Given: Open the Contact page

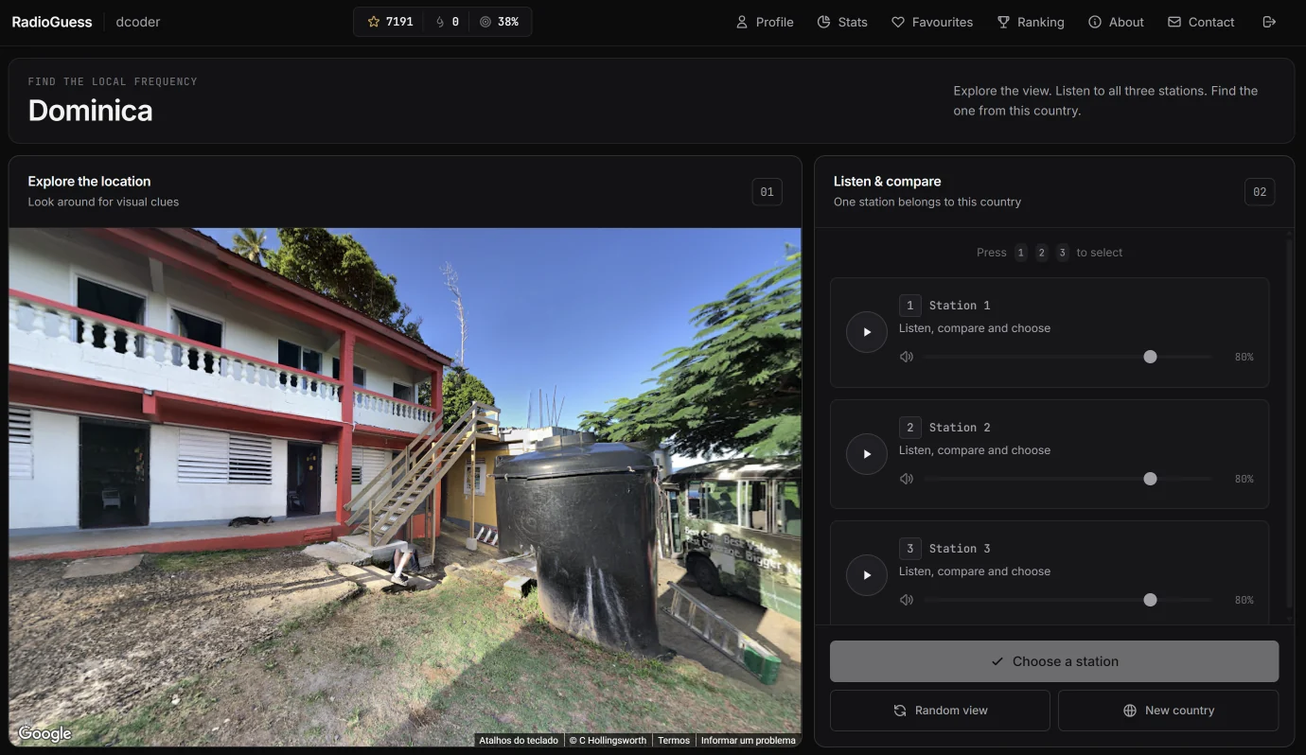Looking at the screenshot, I should point(1201,22).
